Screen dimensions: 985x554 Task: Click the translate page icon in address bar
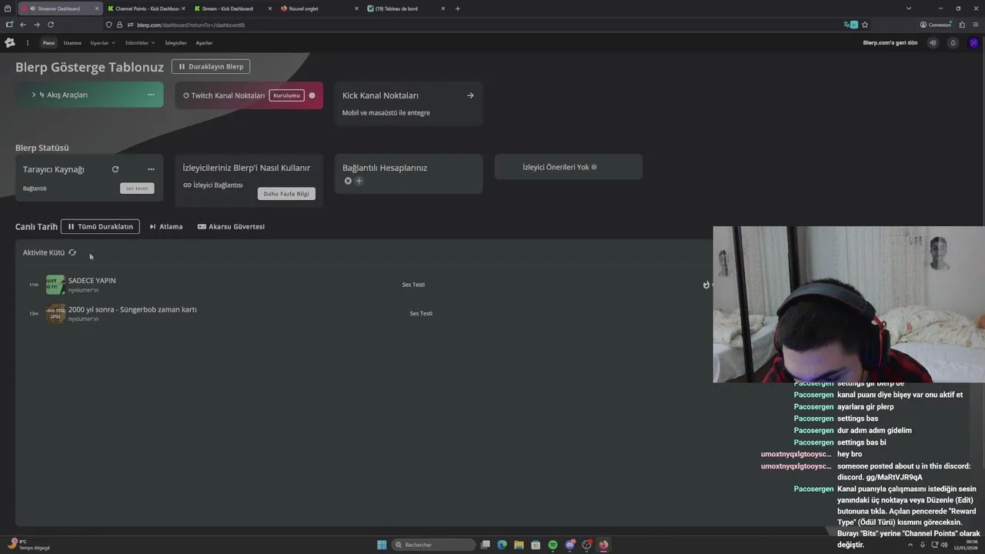(850, 25)
